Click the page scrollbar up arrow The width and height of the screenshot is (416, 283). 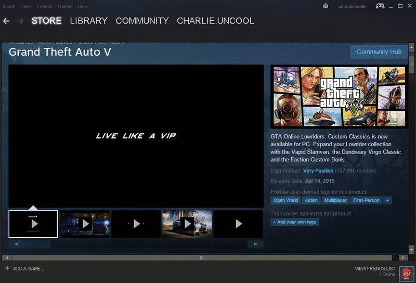pyautogui.click(x=411, y=47)
